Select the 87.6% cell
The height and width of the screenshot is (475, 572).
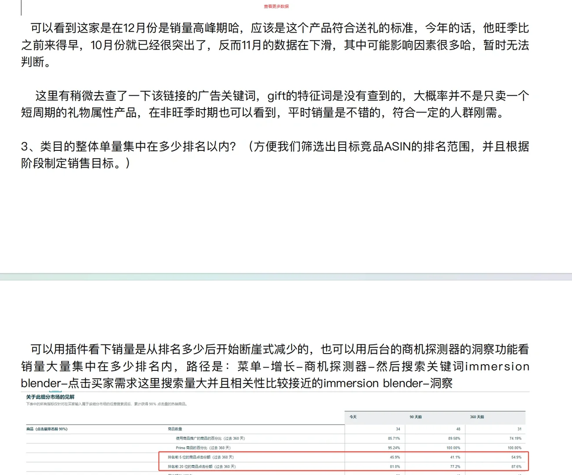point(516,467)
